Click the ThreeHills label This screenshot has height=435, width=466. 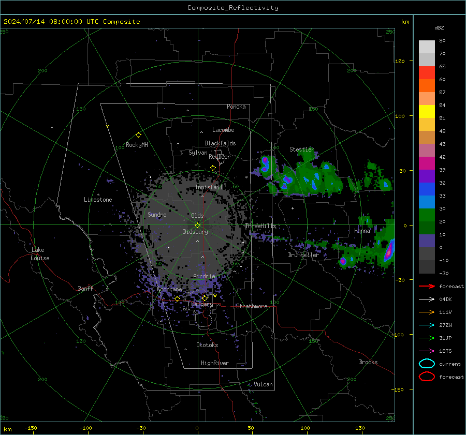(260, 226)
